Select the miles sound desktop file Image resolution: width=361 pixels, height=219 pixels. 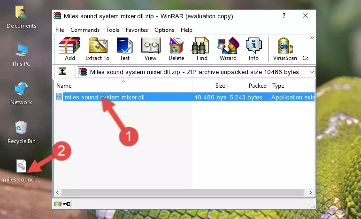[x=21, y=171]
